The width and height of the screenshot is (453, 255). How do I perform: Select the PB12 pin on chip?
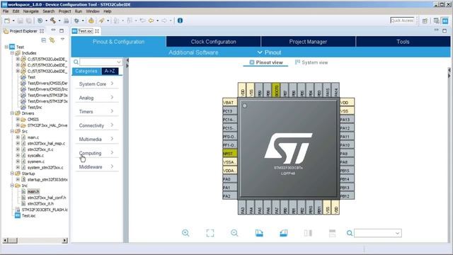click(x=347, y=196)
